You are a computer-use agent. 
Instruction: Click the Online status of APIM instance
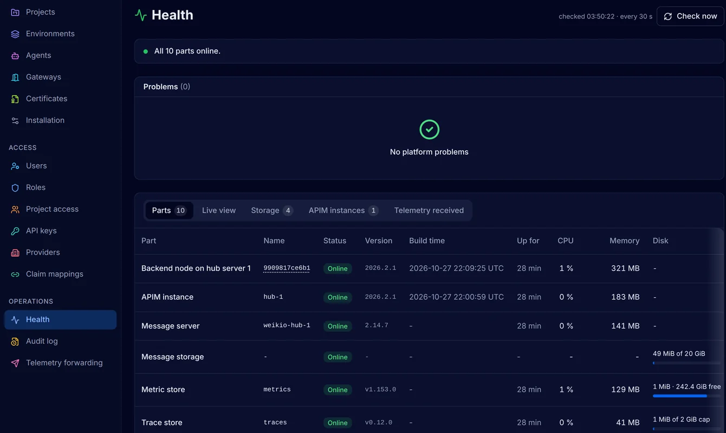338,297
